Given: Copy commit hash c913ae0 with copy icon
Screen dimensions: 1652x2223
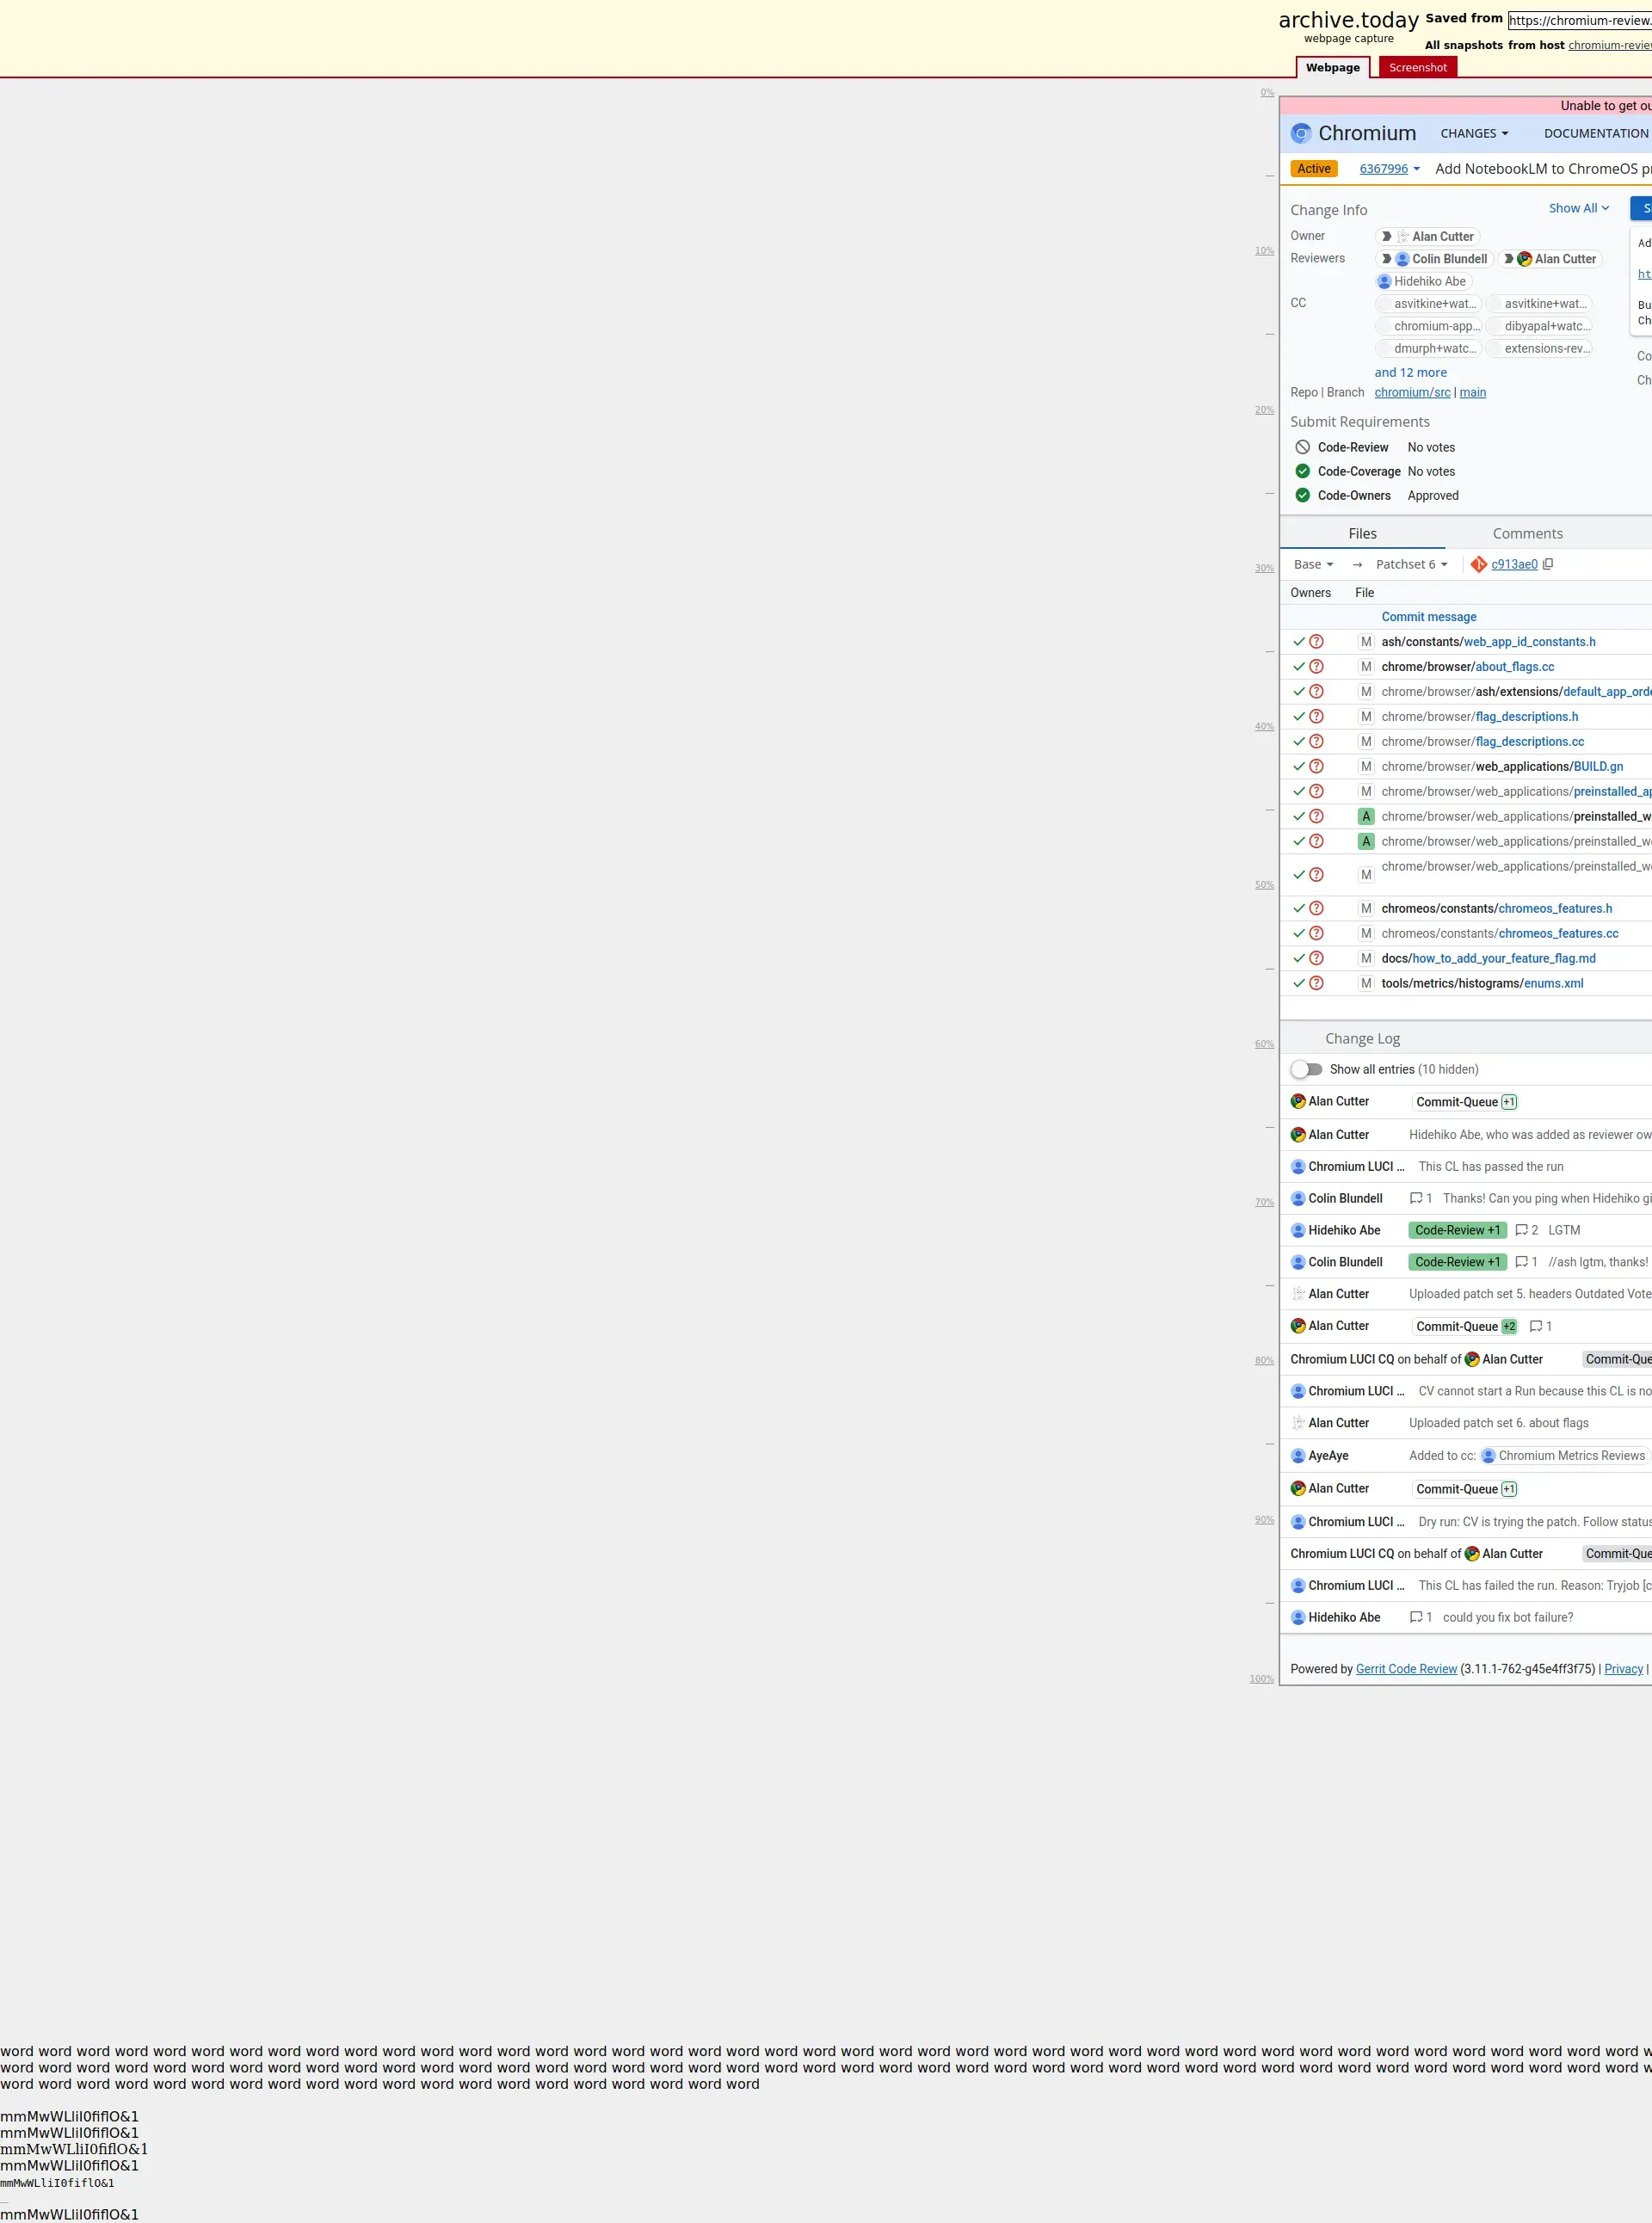Looking at the screenshot, I should pyautogui.click(x=1548, y=564).
